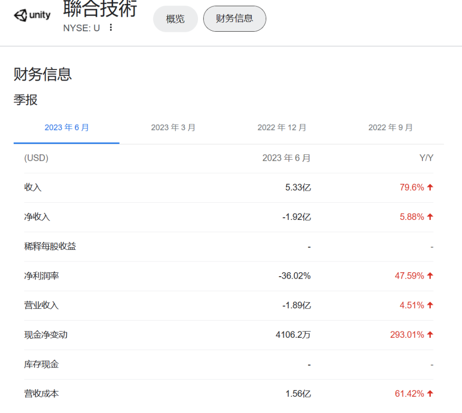Screen dimensions: 462x413
Task: Click the 营收成本 row label
Action: coord(42,393)
